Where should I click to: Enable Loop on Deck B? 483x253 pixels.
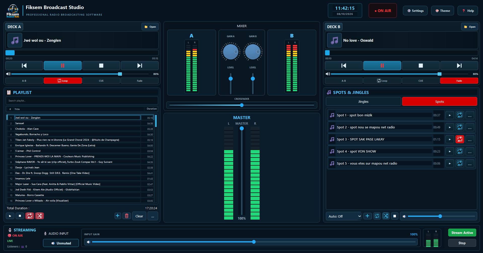tap(382, 81)
